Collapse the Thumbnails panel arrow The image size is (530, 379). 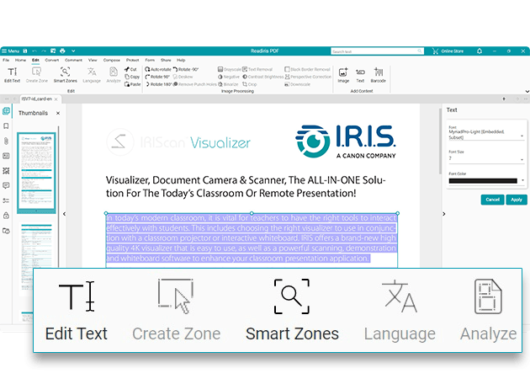64,214
